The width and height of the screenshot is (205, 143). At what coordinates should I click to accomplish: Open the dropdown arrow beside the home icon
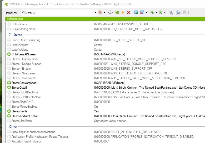click(x=104, y=13)
